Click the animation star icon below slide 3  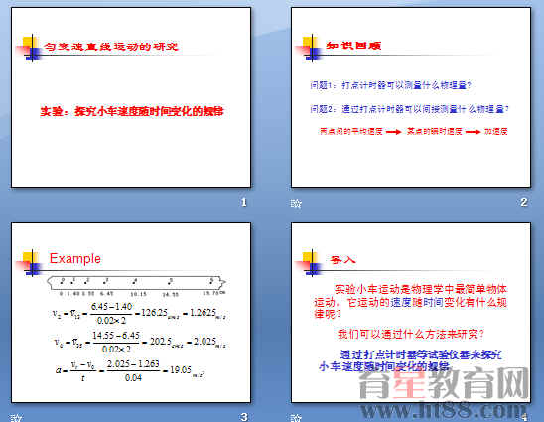click(x=16, y=418)
